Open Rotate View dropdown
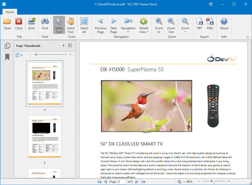This screenshot has height=185, width=252. point(144,25)
